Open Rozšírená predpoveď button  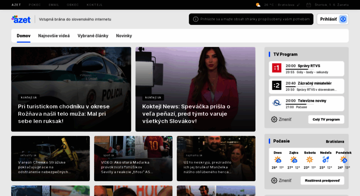322,180
